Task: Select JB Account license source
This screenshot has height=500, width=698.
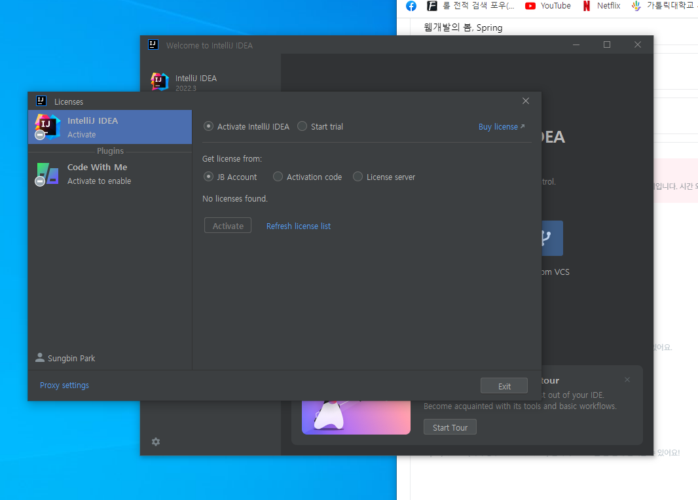Action: 230,177
